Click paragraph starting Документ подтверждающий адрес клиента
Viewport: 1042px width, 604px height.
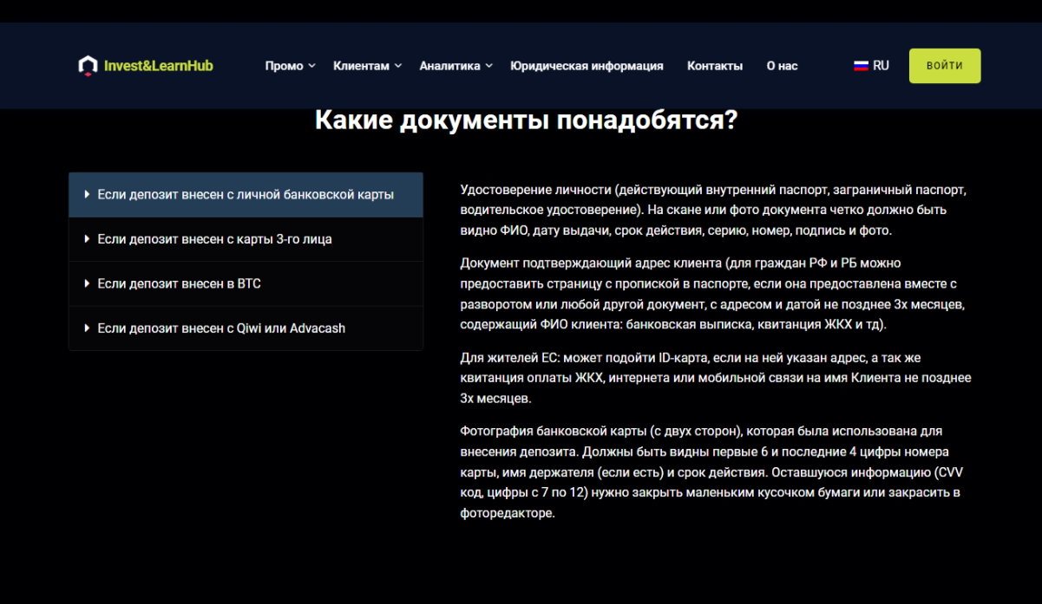coord(712,294)
